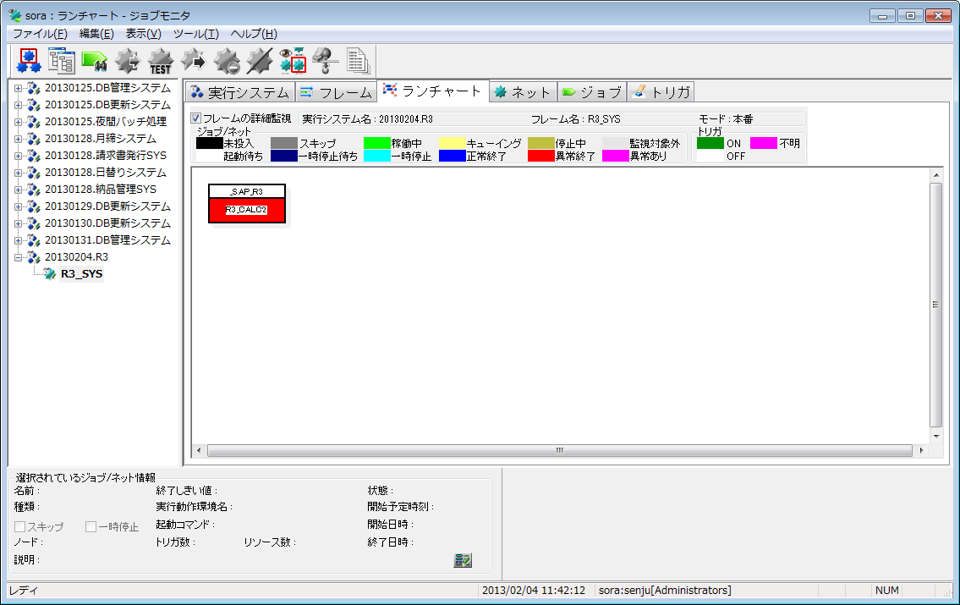960x605 pixels.
Task: Select 20130130.DB更新システム in the tree
Action: click(107, 223)
